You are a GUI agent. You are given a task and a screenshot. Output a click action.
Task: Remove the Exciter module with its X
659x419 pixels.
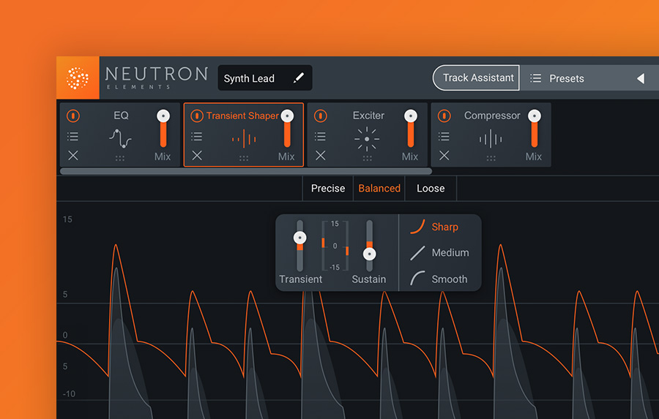[321, 155]
